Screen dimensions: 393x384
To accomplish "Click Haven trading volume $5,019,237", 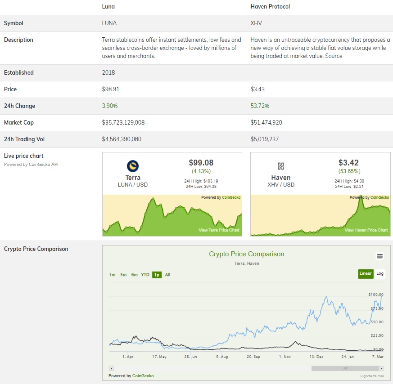I will coord(264,139).
